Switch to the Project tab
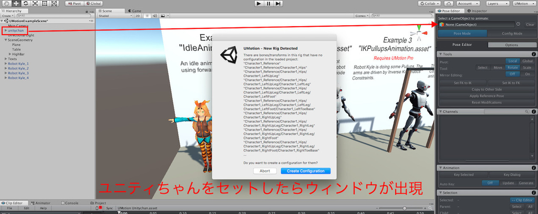538x214 pixels. [x=98, y=203]
